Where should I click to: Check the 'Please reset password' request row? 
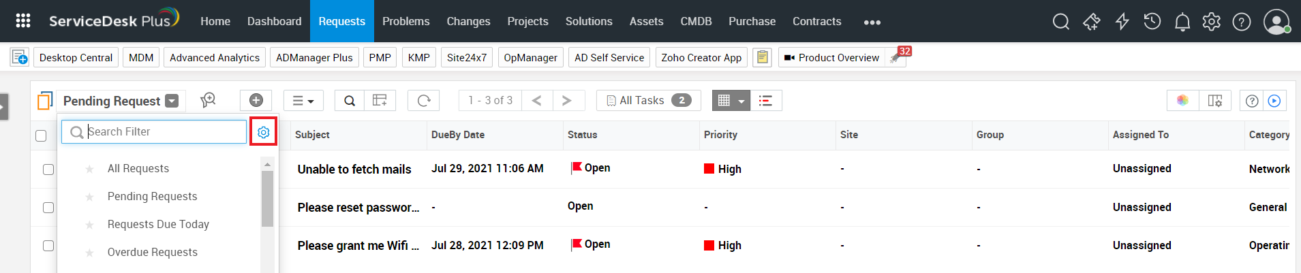tap(48, 208)
